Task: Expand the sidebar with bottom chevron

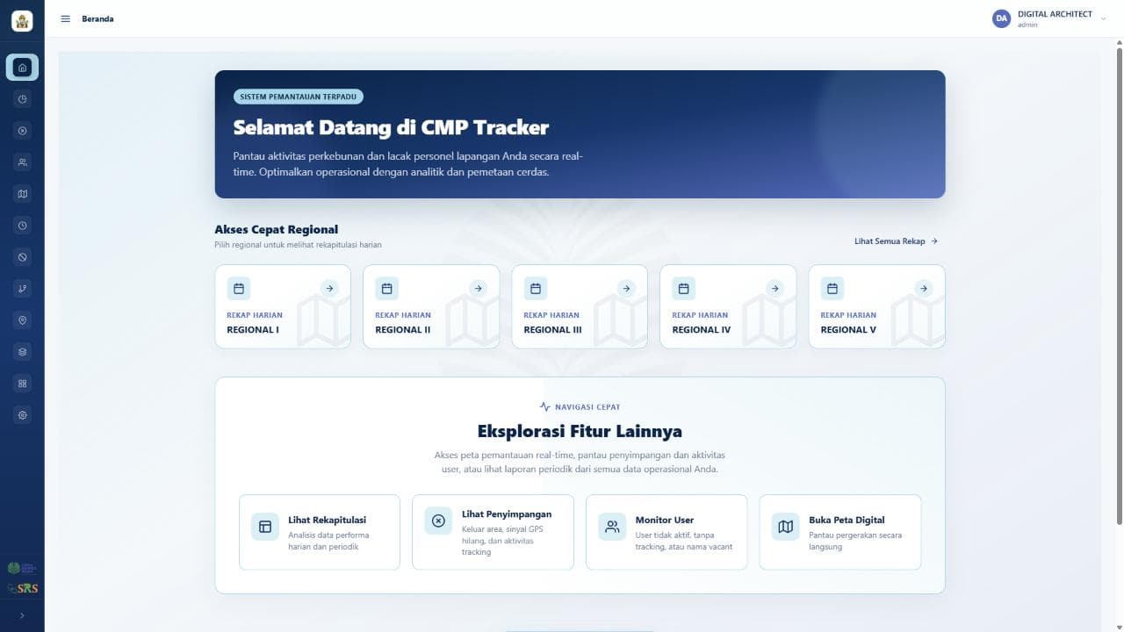Action: coord(22,615)
